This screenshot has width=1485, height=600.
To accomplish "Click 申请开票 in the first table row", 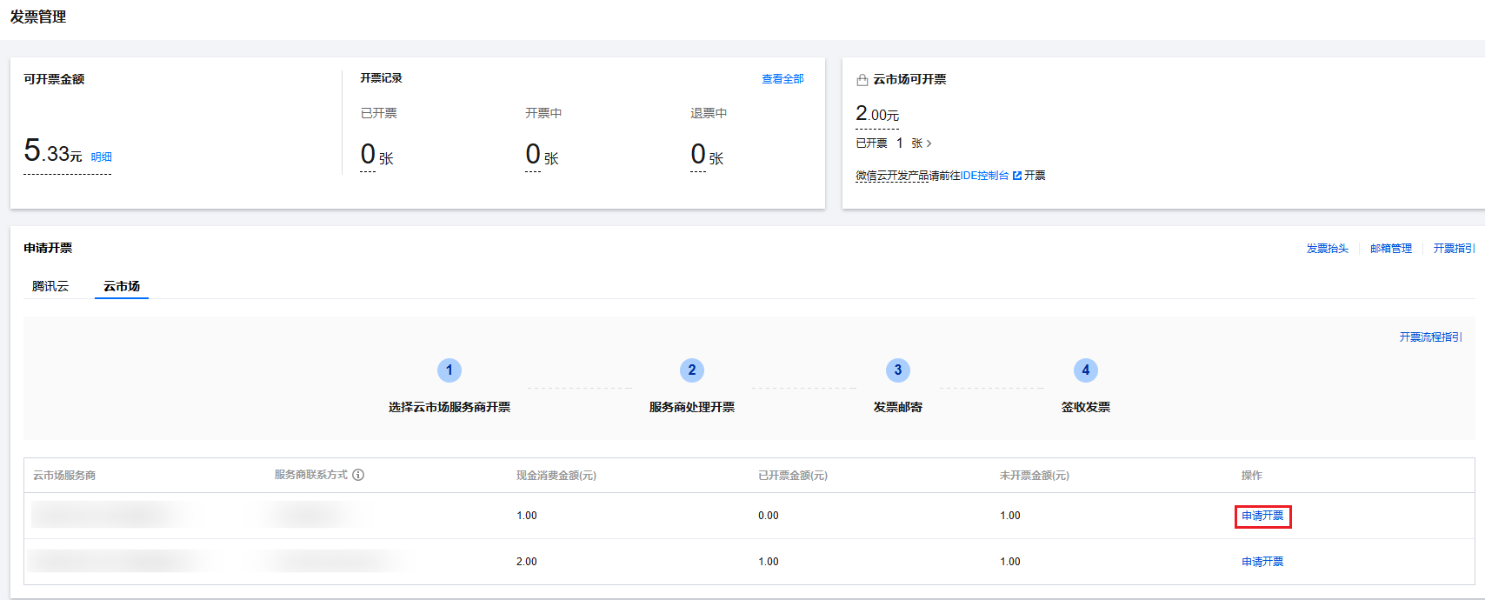I will pyautogui.click(x=1262, y=517).
